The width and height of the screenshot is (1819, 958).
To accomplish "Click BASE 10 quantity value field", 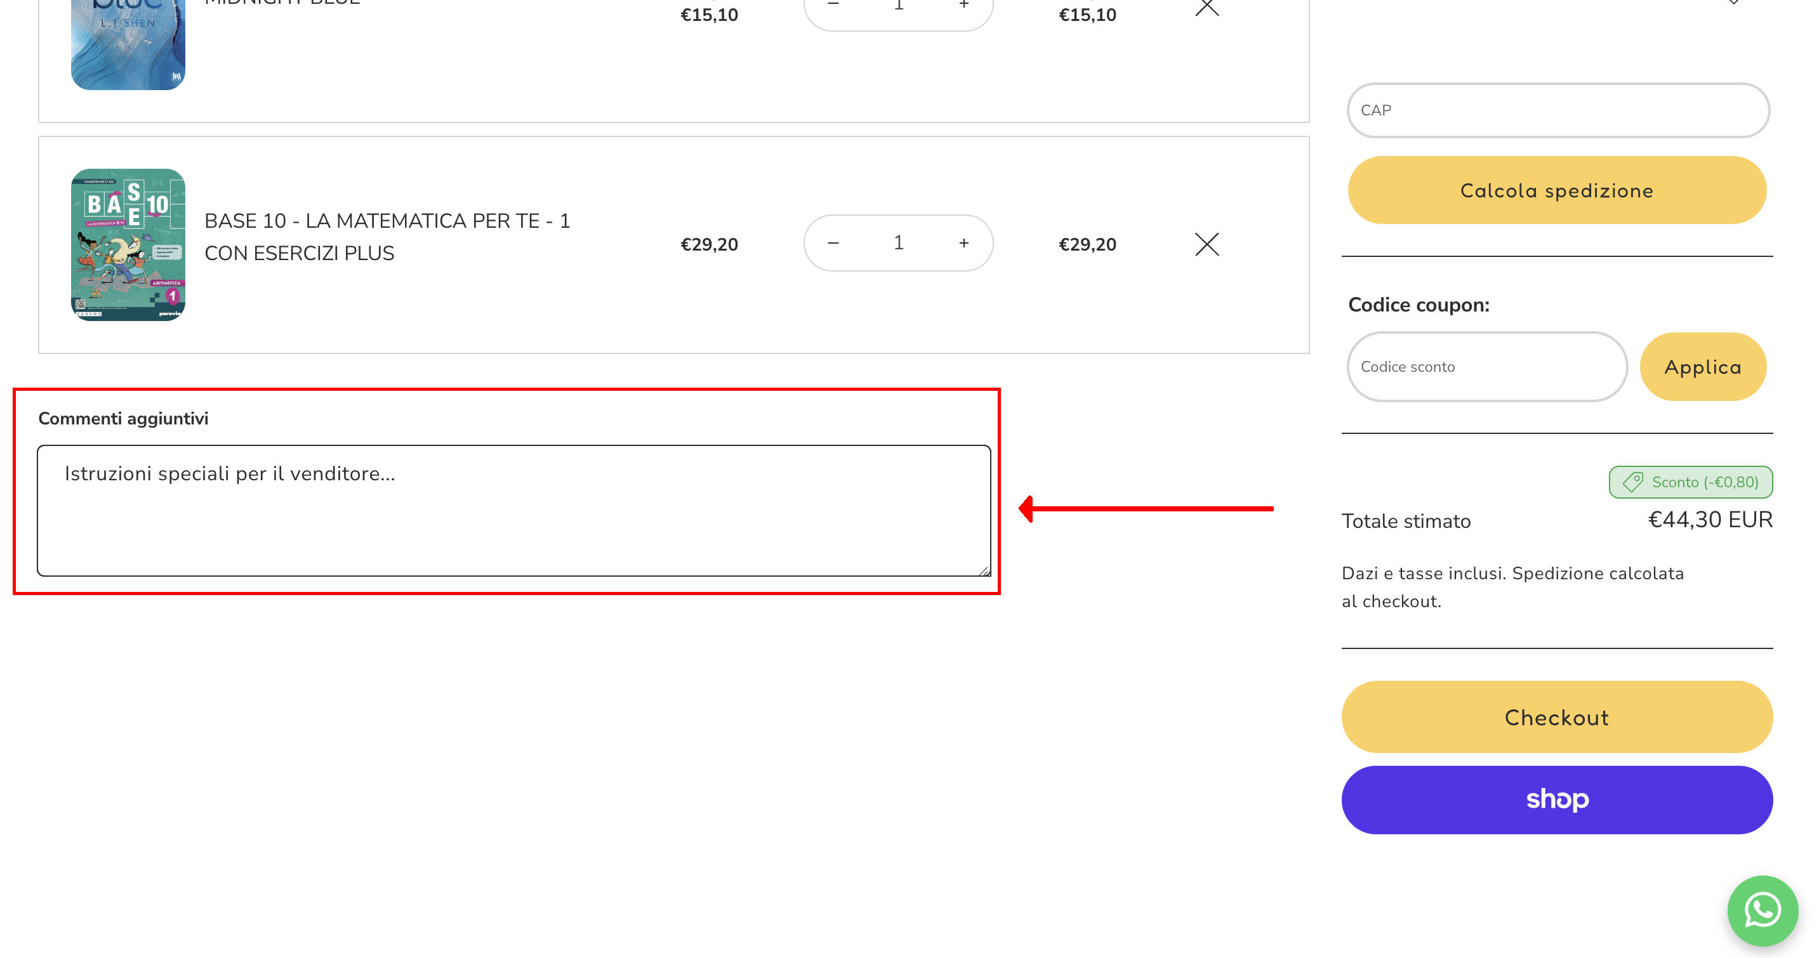I will 898,243.
